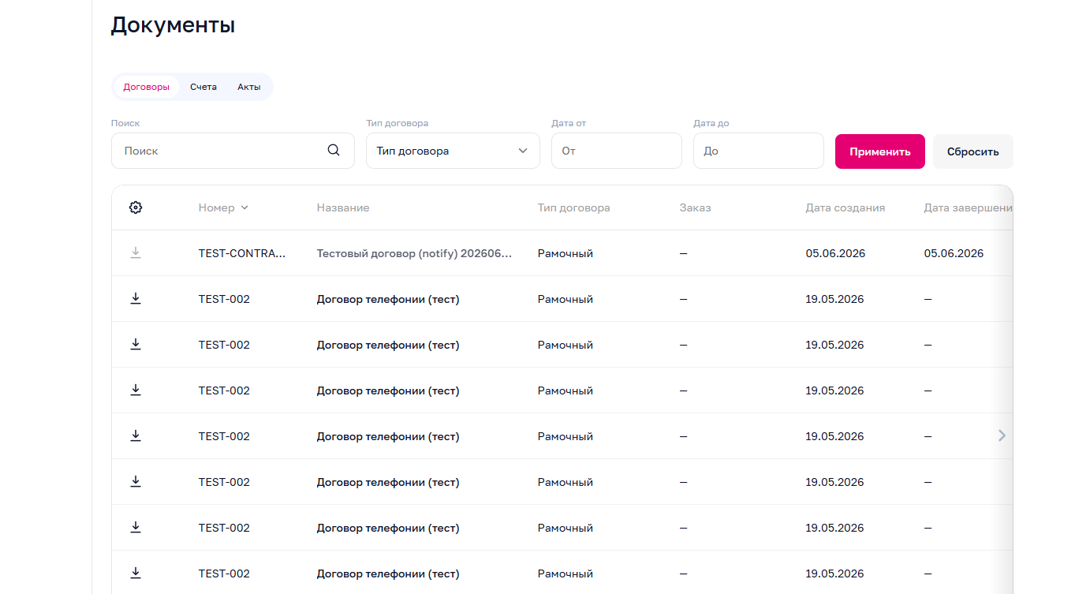Click the magnifier icon in the search field
The image size is (1090, 594).
pyautogui.click(x=334, y=150)
